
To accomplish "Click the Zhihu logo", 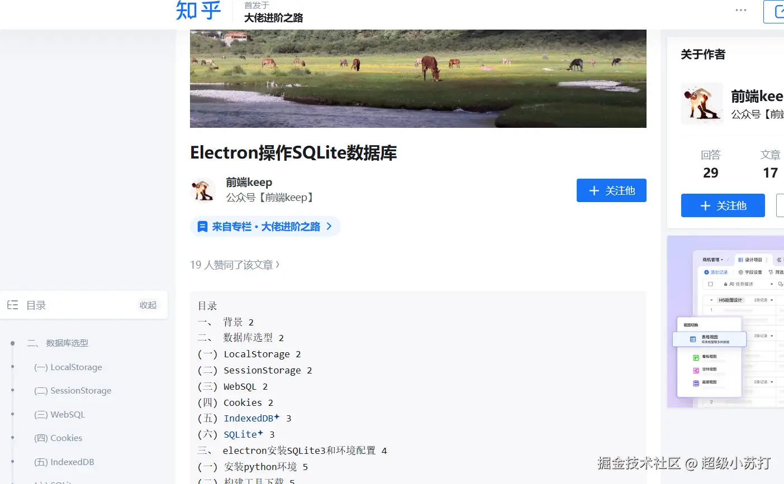I will (198, 10).
